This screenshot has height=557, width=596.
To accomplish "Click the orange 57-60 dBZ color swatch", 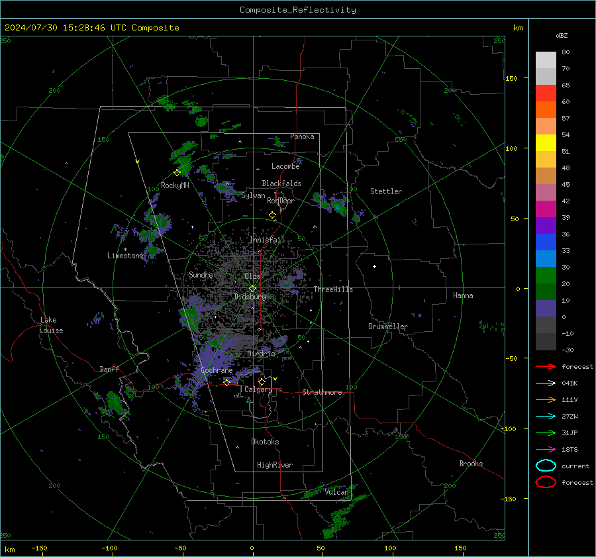I will click(x=546, y=110).
